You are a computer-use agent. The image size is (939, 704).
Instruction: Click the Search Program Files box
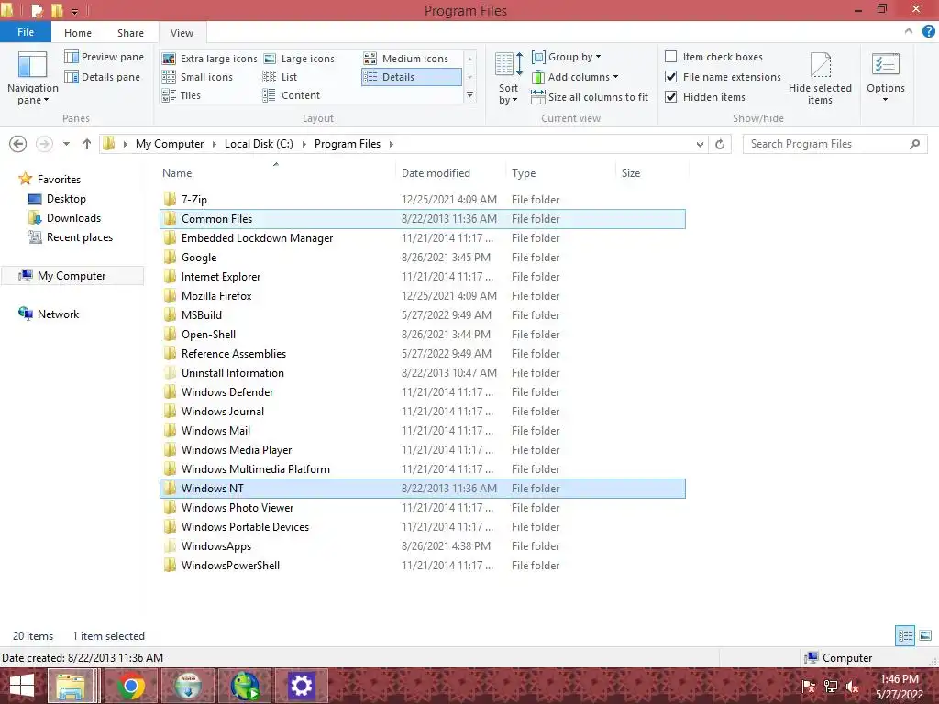(x=834, y=144)
